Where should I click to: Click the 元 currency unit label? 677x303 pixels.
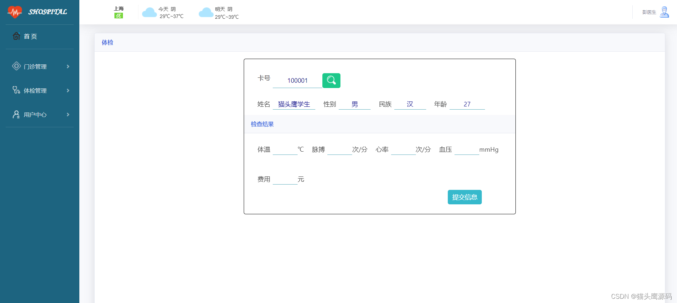pos(301,179)
